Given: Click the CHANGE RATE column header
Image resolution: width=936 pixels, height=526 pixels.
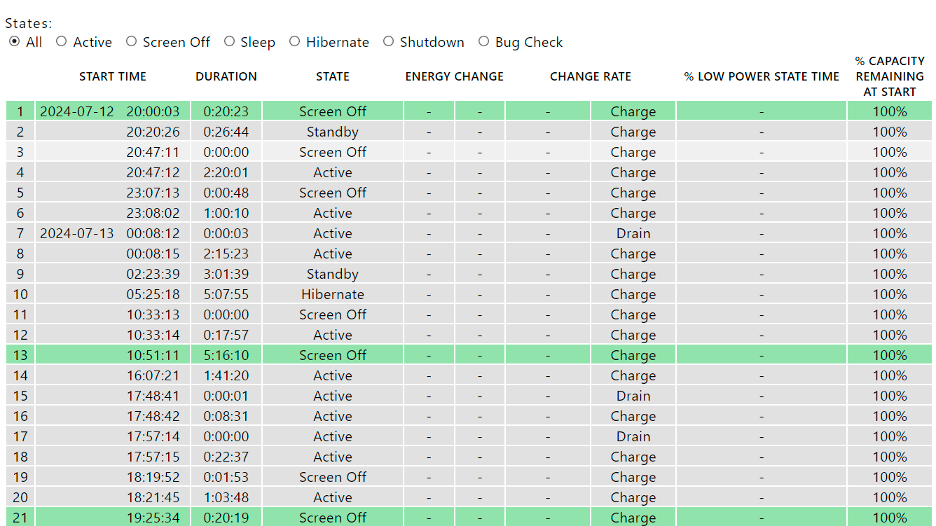Looking at the screenshot, I should click(591, 76).
